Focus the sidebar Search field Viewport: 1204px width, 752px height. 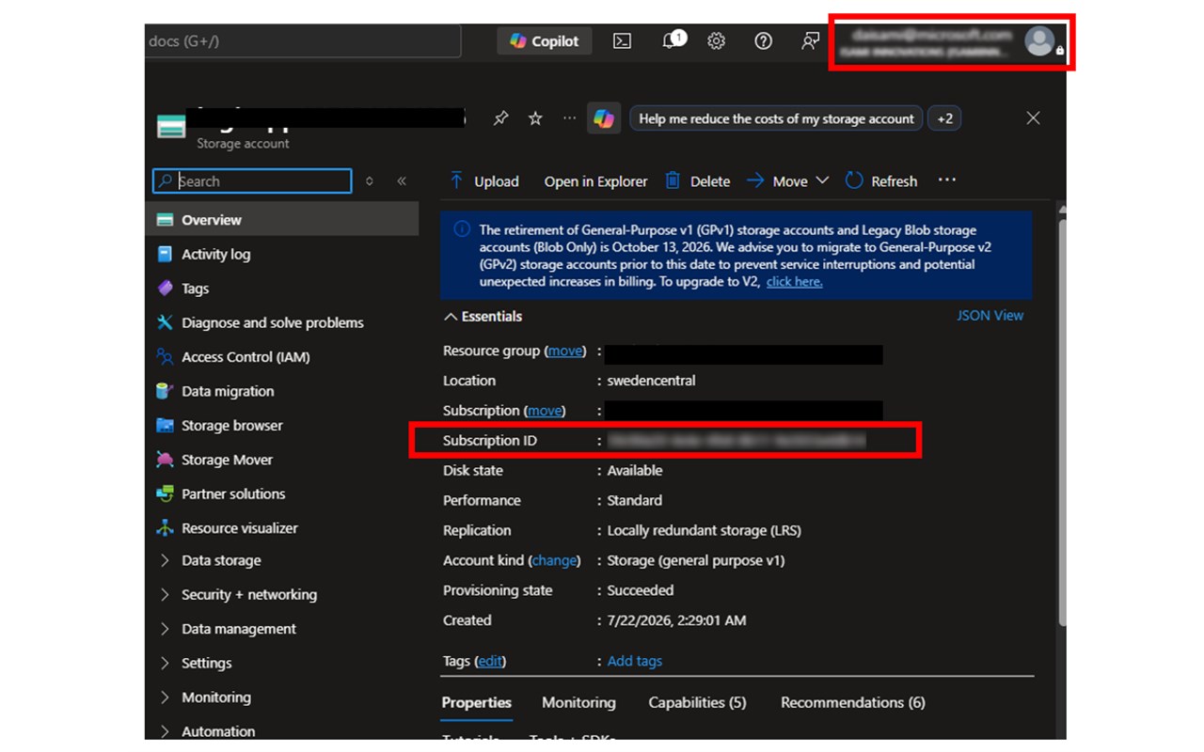coord(252,181)
